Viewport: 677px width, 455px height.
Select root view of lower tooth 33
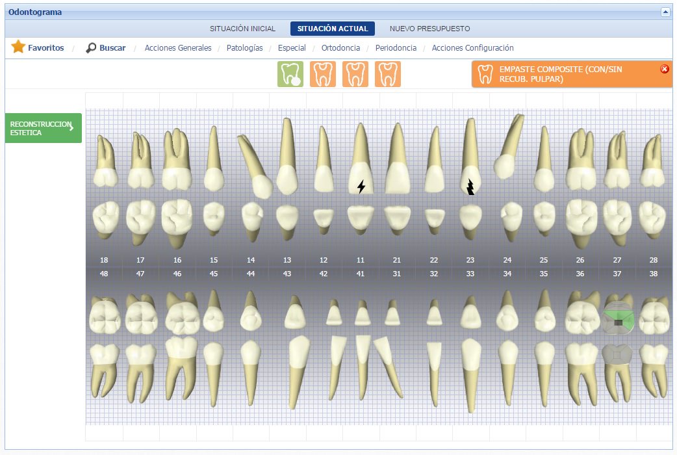[471, 375]
